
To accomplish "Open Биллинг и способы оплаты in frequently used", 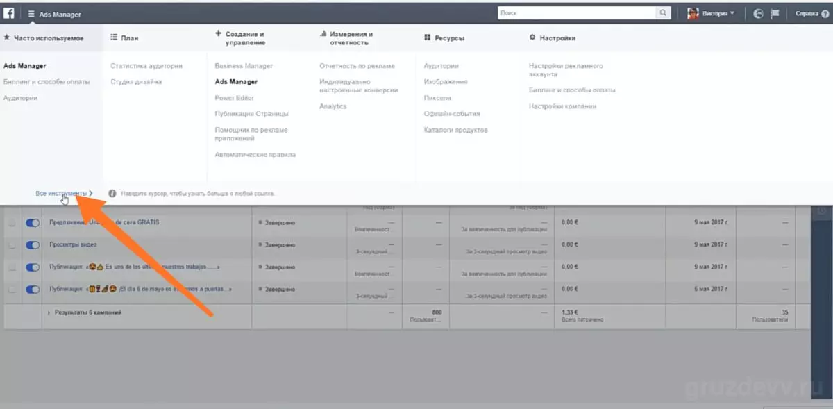I will 47,82.
